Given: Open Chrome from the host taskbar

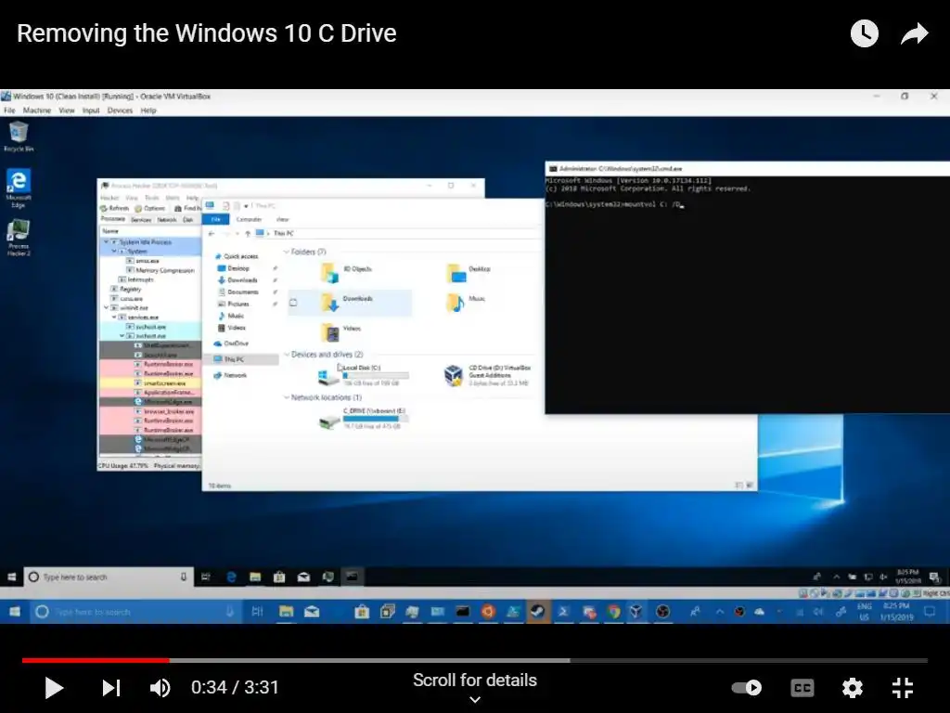Looking at the screenshot, I should pyautogui.click(x=613, y=612).
